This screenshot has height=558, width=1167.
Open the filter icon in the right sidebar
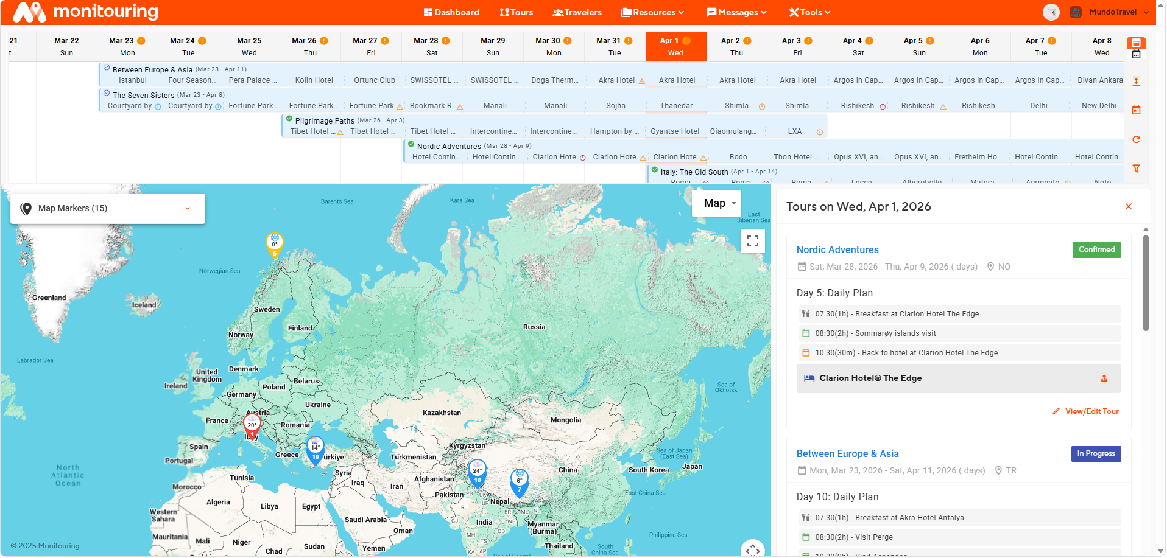[x=1136, y=169]
